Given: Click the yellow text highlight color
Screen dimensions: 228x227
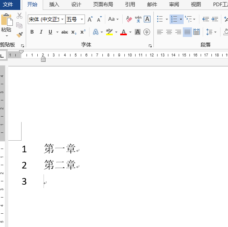Looking at the screenshot, I should 109,32.
